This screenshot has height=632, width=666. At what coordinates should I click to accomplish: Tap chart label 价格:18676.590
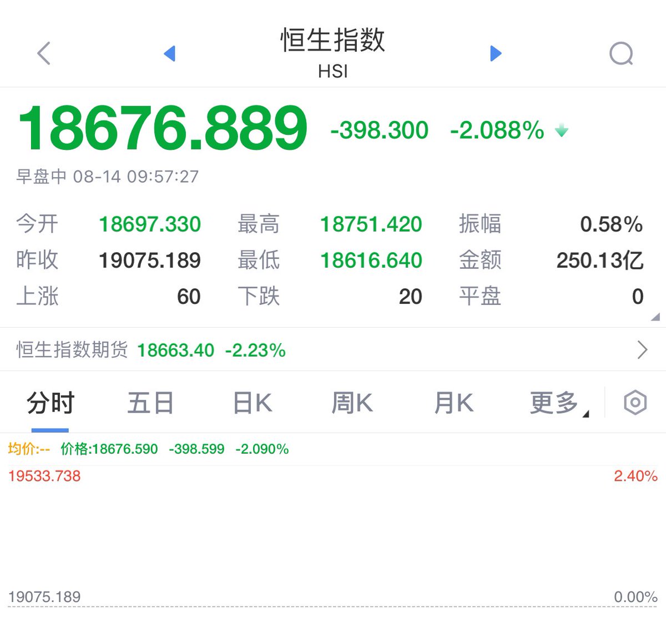(x=109, y=449)
